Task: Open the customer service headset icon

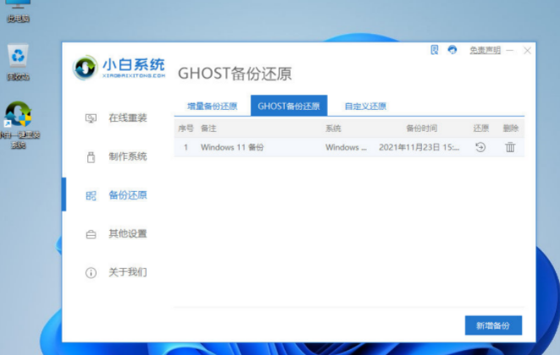Action: click(452, 50)
